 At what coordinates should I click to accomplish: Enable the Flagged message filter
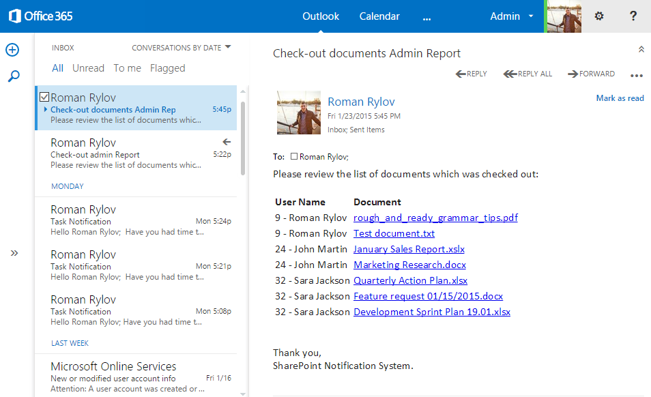coord(168,68)
